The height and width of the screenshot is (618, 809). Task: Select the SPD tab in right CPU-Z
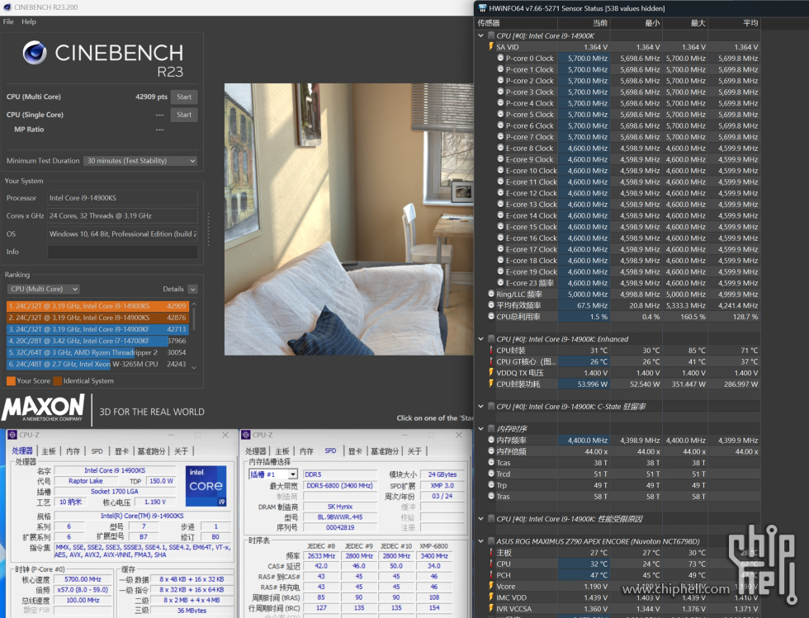[x=330, y=451]
